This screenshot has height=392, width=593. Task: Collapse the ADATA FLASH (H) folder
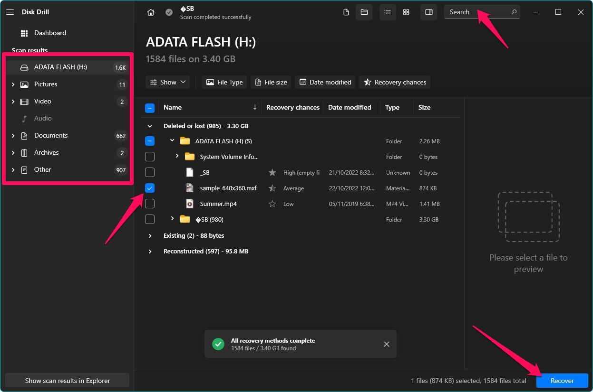tap(172, 141)
